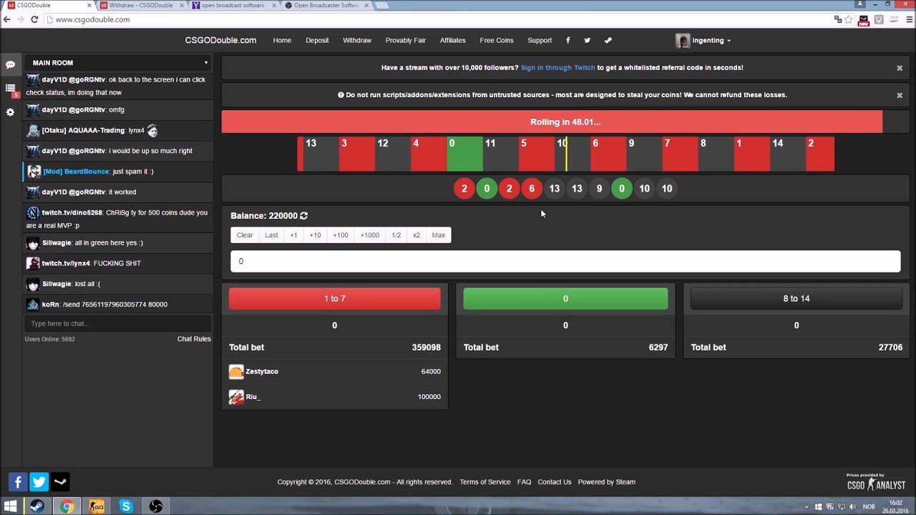
Task: Click the Twitter icon in the navbar
Action: pos(587,40)
